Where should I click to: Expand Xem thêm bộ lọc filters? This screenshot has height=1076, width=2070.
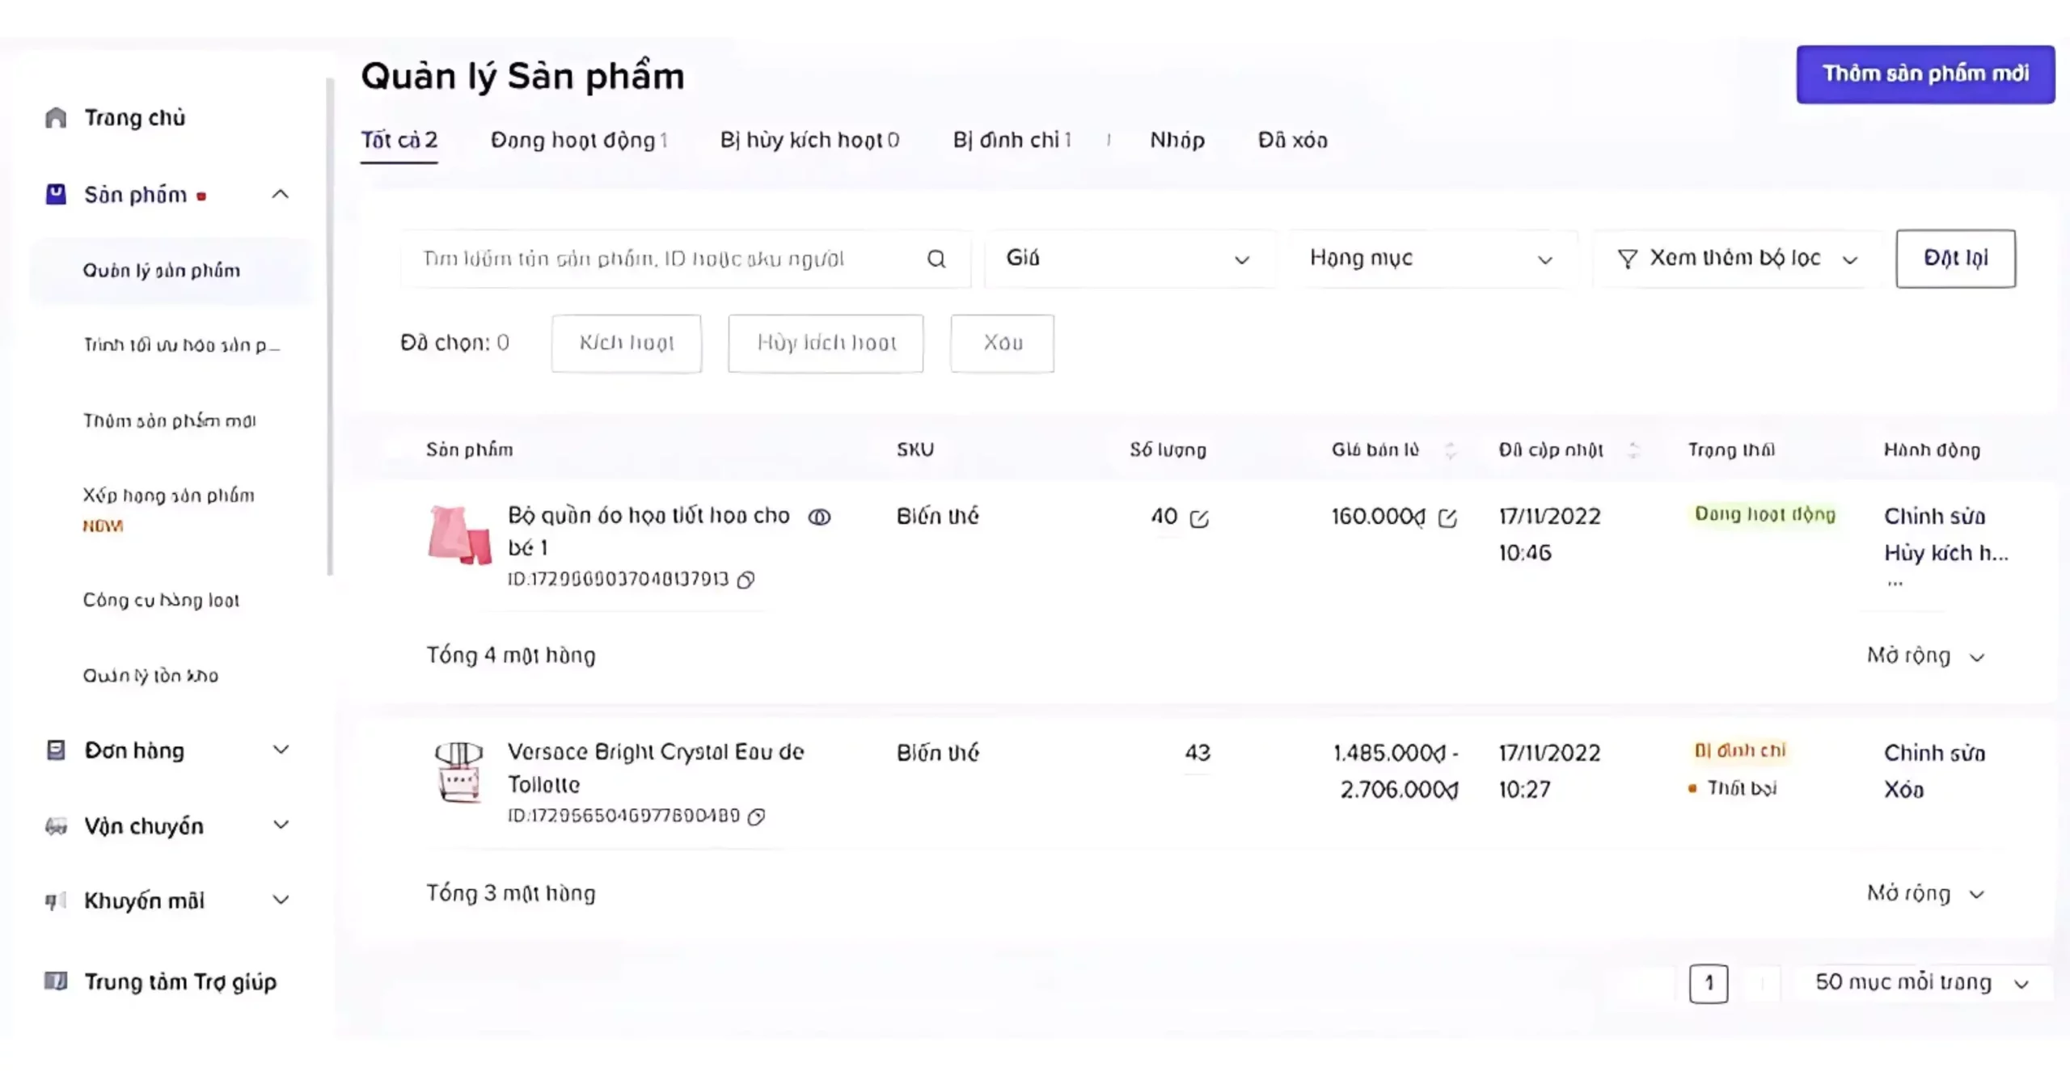[x=1737, y=259]
